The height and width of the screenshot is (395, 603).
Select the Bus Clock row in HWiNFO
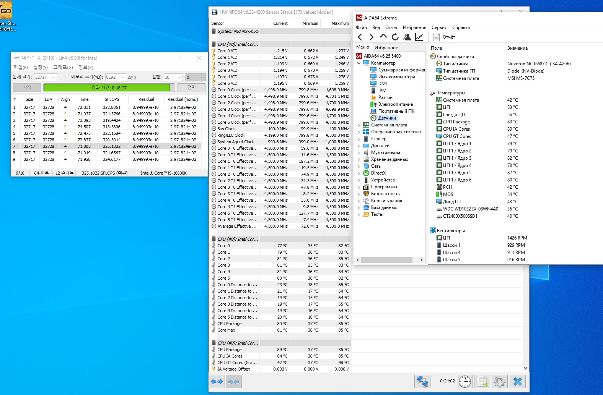pyautogui.click(x=280, y=129)
